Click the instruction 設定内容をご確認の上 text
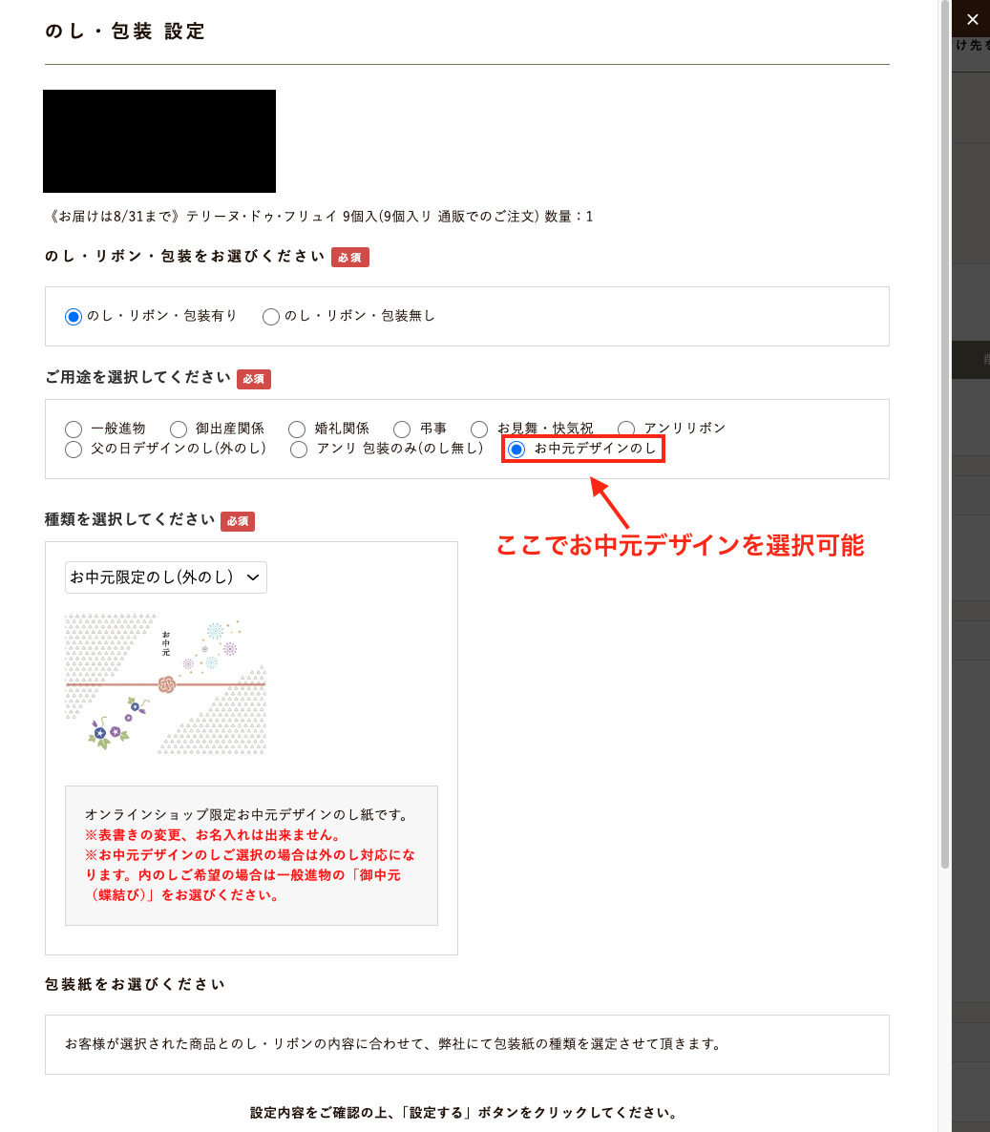This screenshot has width=990, height=1132. click(x=464, y=1113)
